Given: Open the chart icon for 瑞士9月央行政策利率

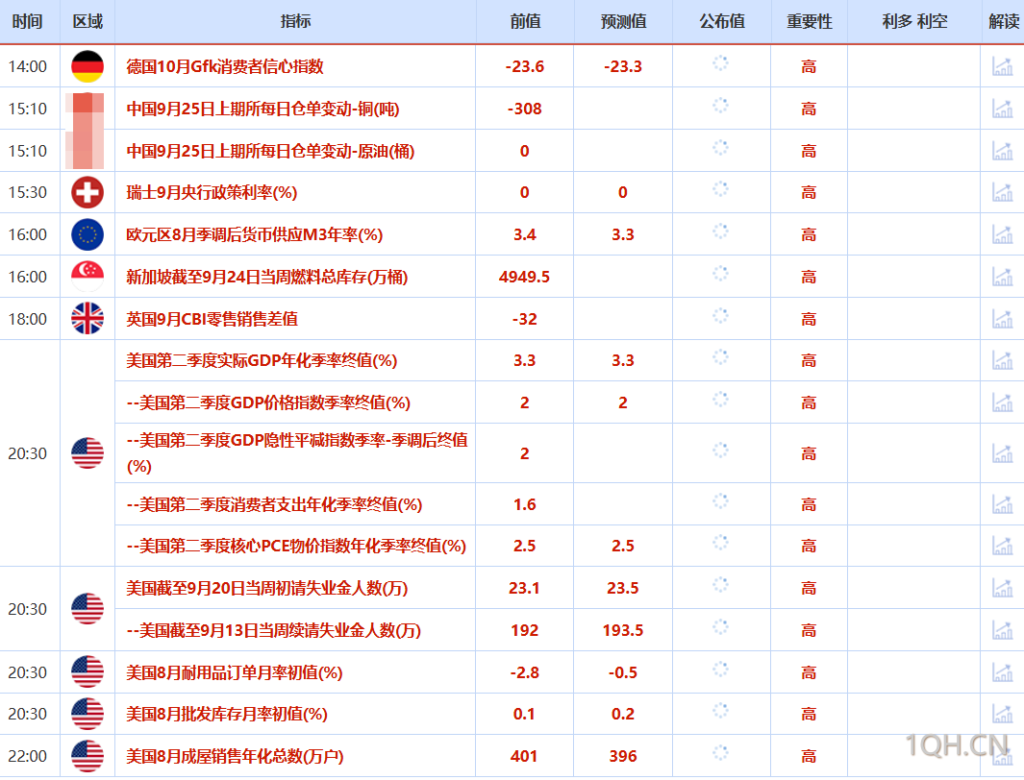Looking at the screenshot, I should 1003,192.
